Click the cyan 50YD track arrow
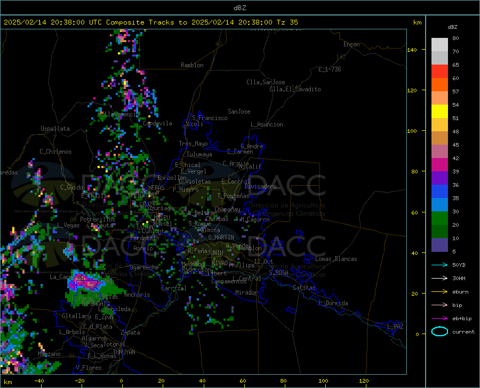This screenshot has width=480, height=388. point(439,265)
